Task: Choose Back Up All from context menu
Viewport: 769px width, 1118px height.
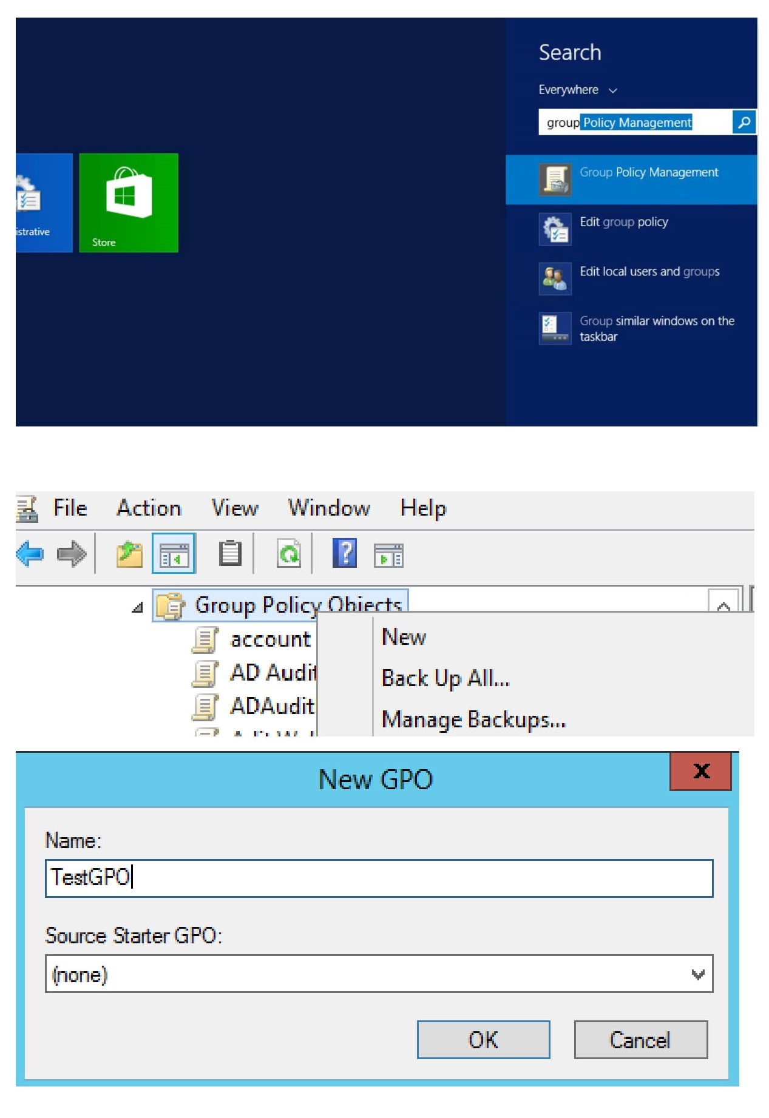Action: tap(445, 678)
